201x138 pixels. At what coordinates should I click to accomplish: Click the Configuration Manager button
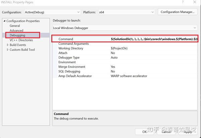point(177,12)
